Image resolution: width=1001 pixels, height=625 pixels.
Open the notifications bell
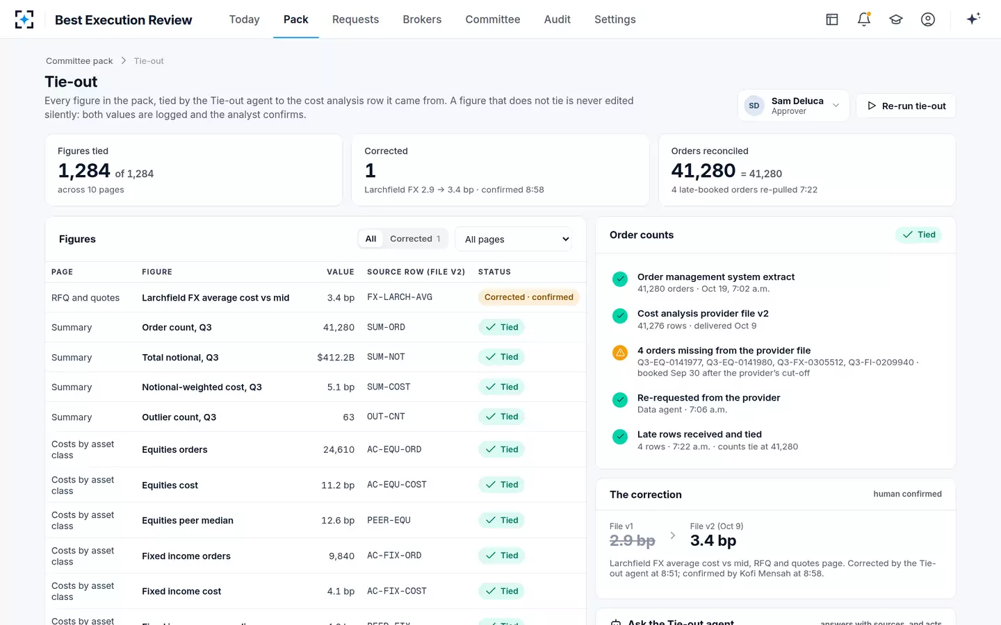click(864, 19)
